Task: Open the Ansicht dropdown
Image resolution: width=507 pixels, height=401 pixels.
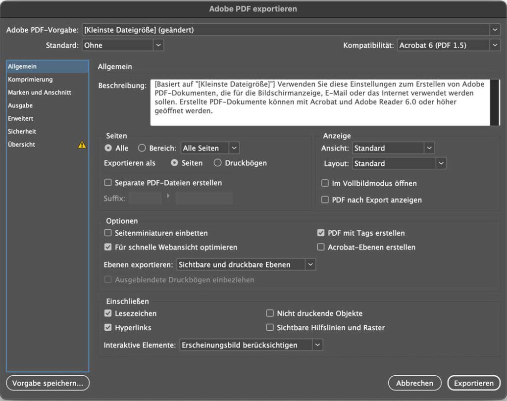Action: [393, 148]
